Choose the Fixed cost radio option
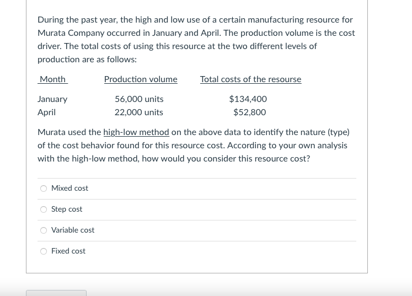Image resolution: width=412 pixels, height=296 pixels. tap(44, 251)
